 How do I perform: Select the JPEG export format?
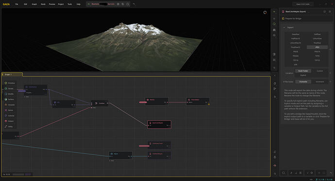click(x=317, y=47)
